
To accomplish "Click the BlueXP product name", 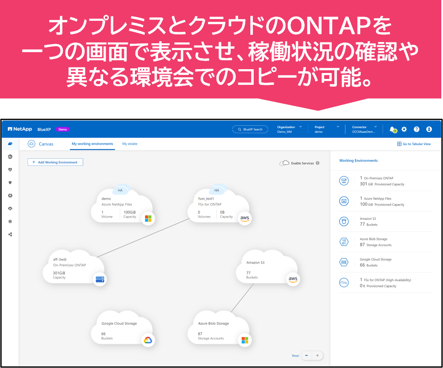I will point(44,129).
